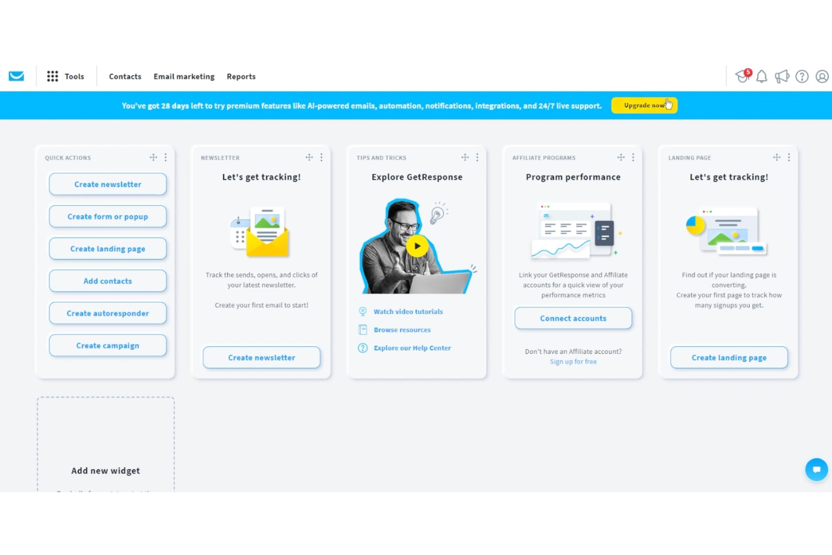Open the notifications bell

[762, 76]
